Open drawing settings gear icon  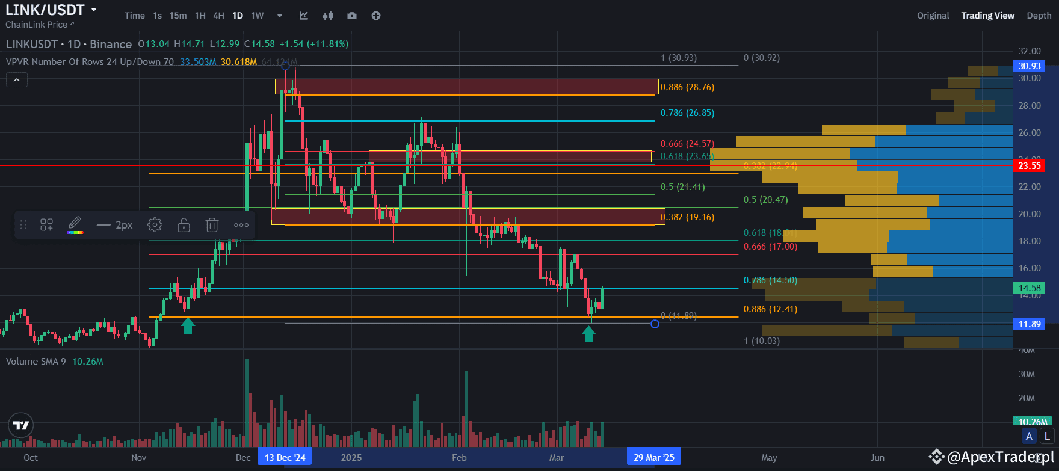(155, 225)
